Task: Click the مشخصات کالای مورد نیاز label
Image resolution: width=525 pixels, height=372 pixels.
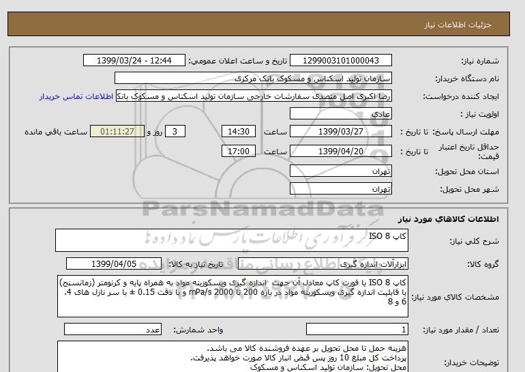Action: click(455, 298)
